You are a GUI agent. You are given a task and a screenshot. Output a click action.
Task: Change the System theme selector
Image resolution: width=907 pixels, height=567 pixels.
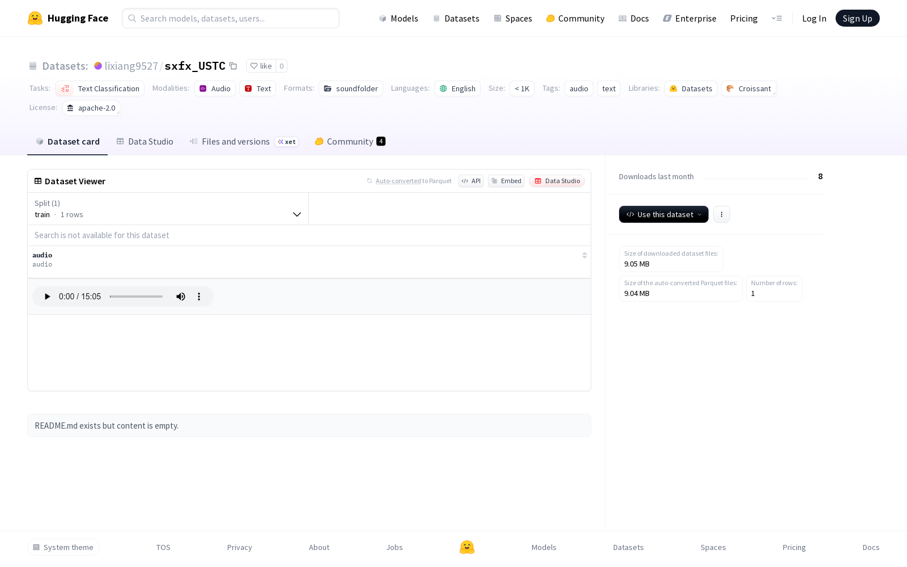63,547
